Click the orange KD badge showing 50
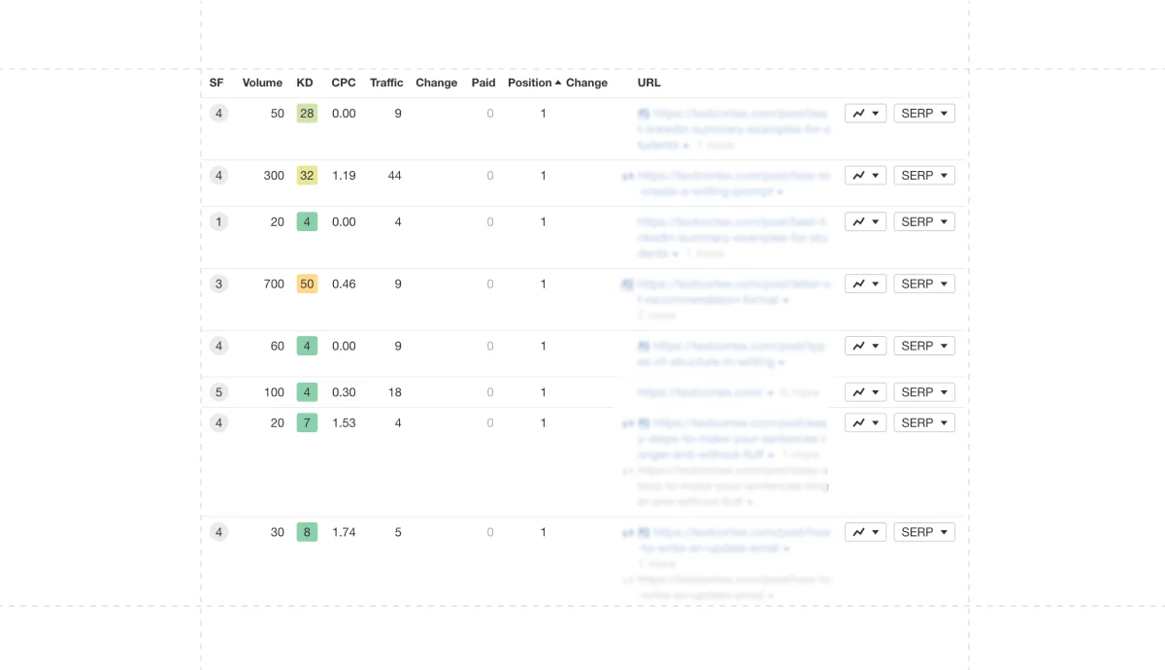Viewport: 1165px width, 670px height. (x=307, y=285)
